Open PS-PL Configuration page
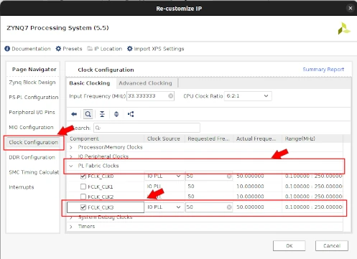Viewport: 357px width, 259px height. pos(34,98)
